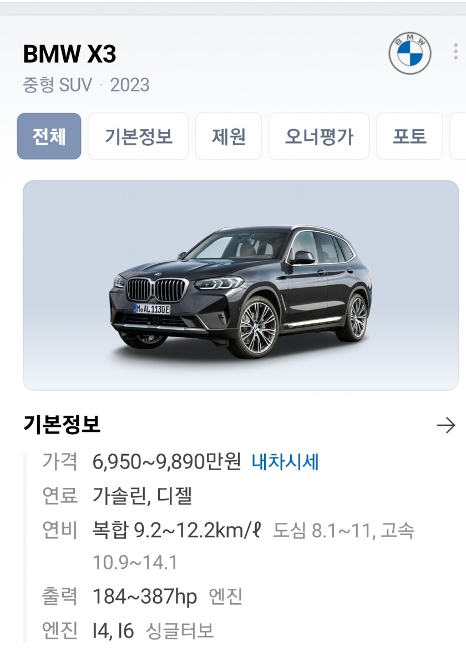Switch to the 기본정보 tab

point(138,136)
